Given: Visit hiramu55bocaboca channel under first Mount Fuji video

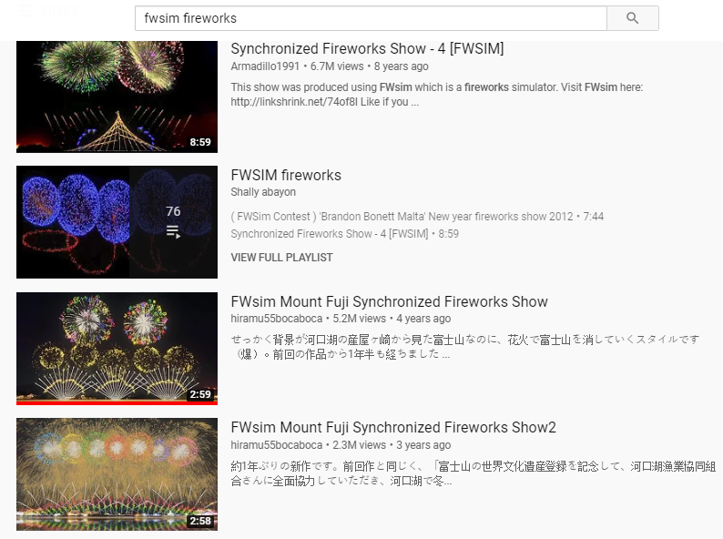Looking at the screenshot, I should [x=276, y=319].
